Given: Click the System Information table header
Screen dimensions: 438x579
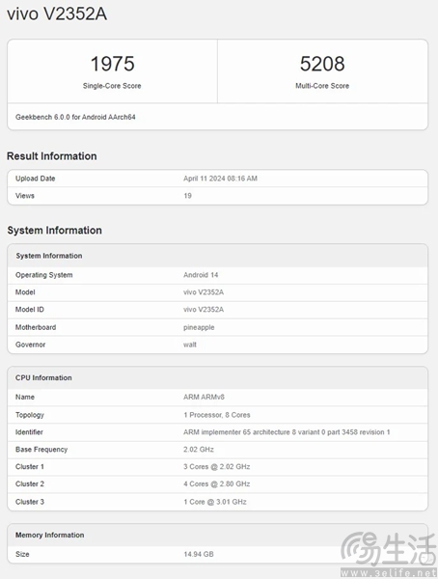Looking at the screenshot, I should pos(49,256).
